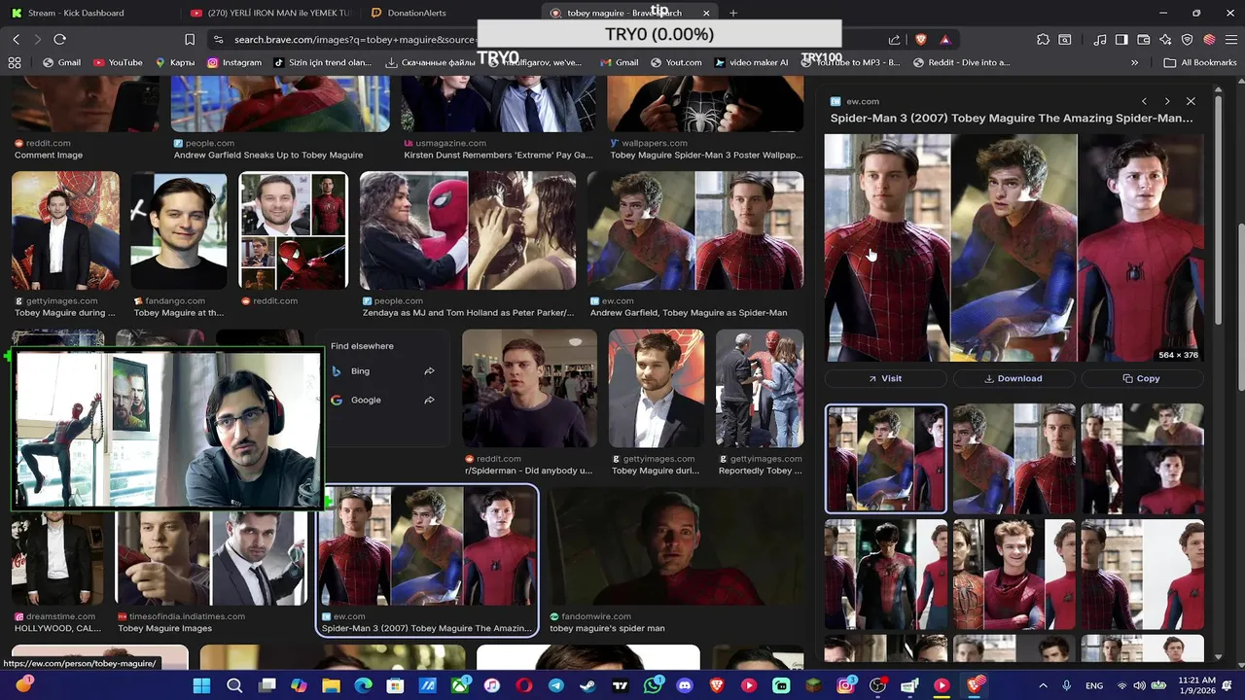Open Brave Shields lion icon
The image size is (1245, 700).
coord(921,39)
